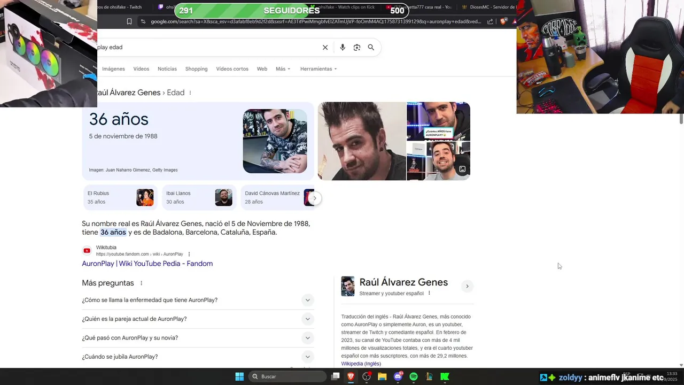
Task: Open Task View on the taskbar
Action: 336,376
